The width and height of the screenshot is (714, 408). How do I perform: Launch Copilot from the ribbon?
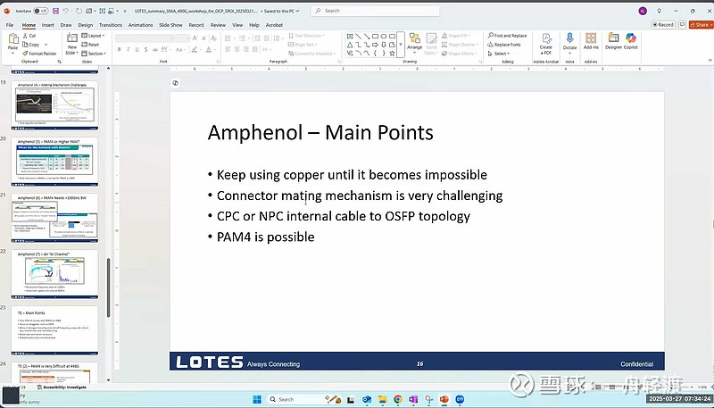point(631,42)
